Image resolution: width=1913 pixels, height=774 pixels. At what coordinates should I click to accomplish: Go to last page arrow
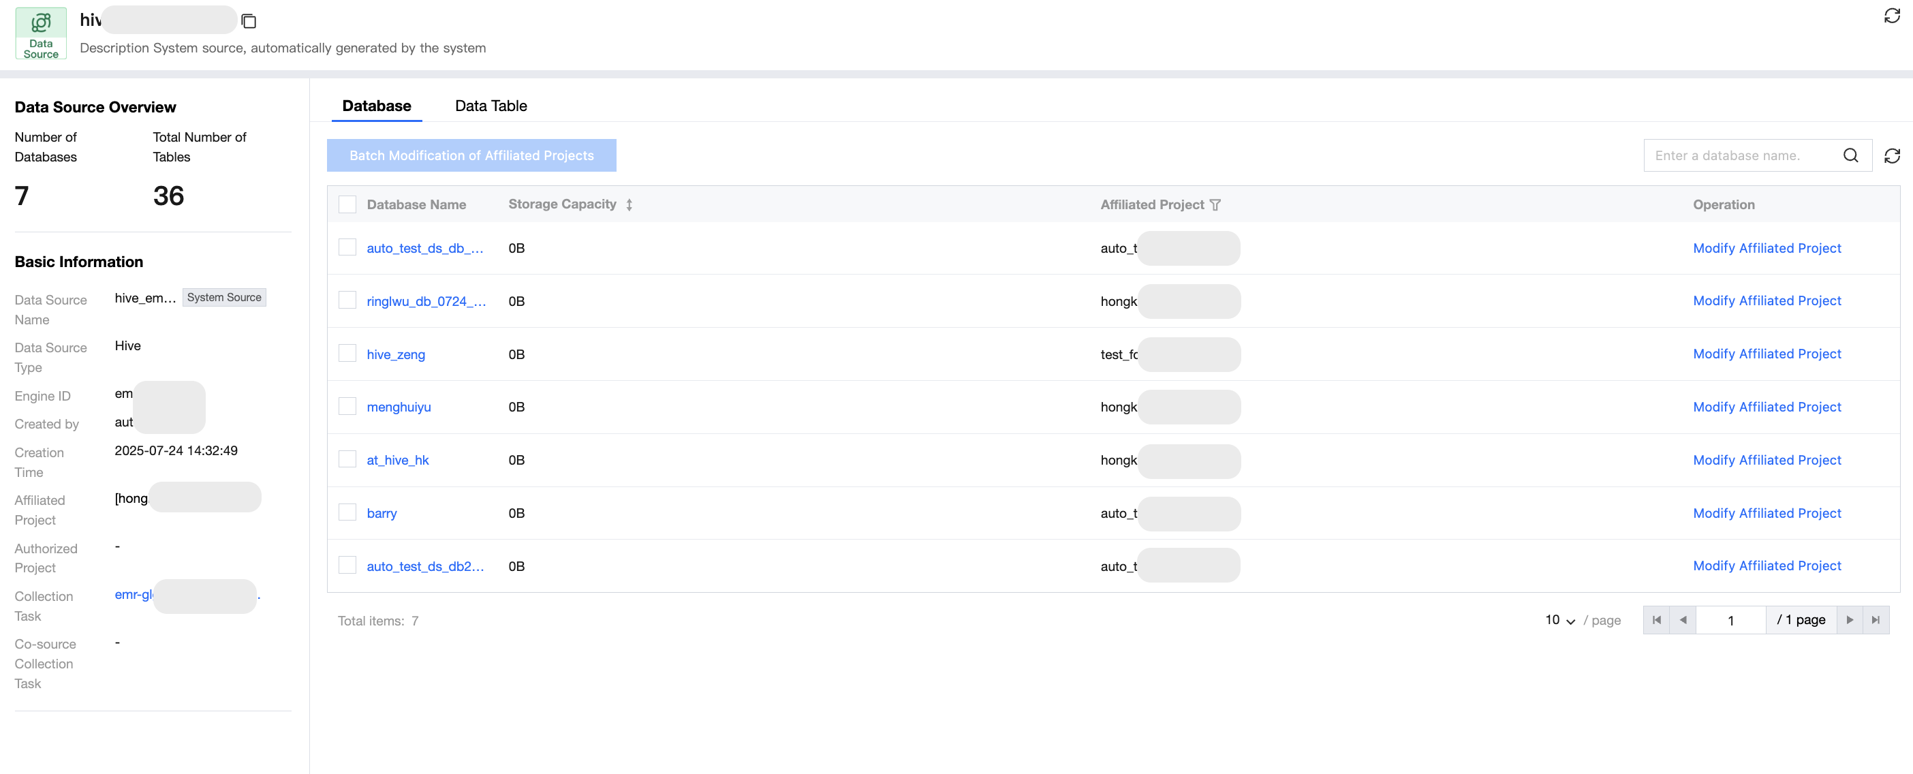click(x=1875, y=619)
